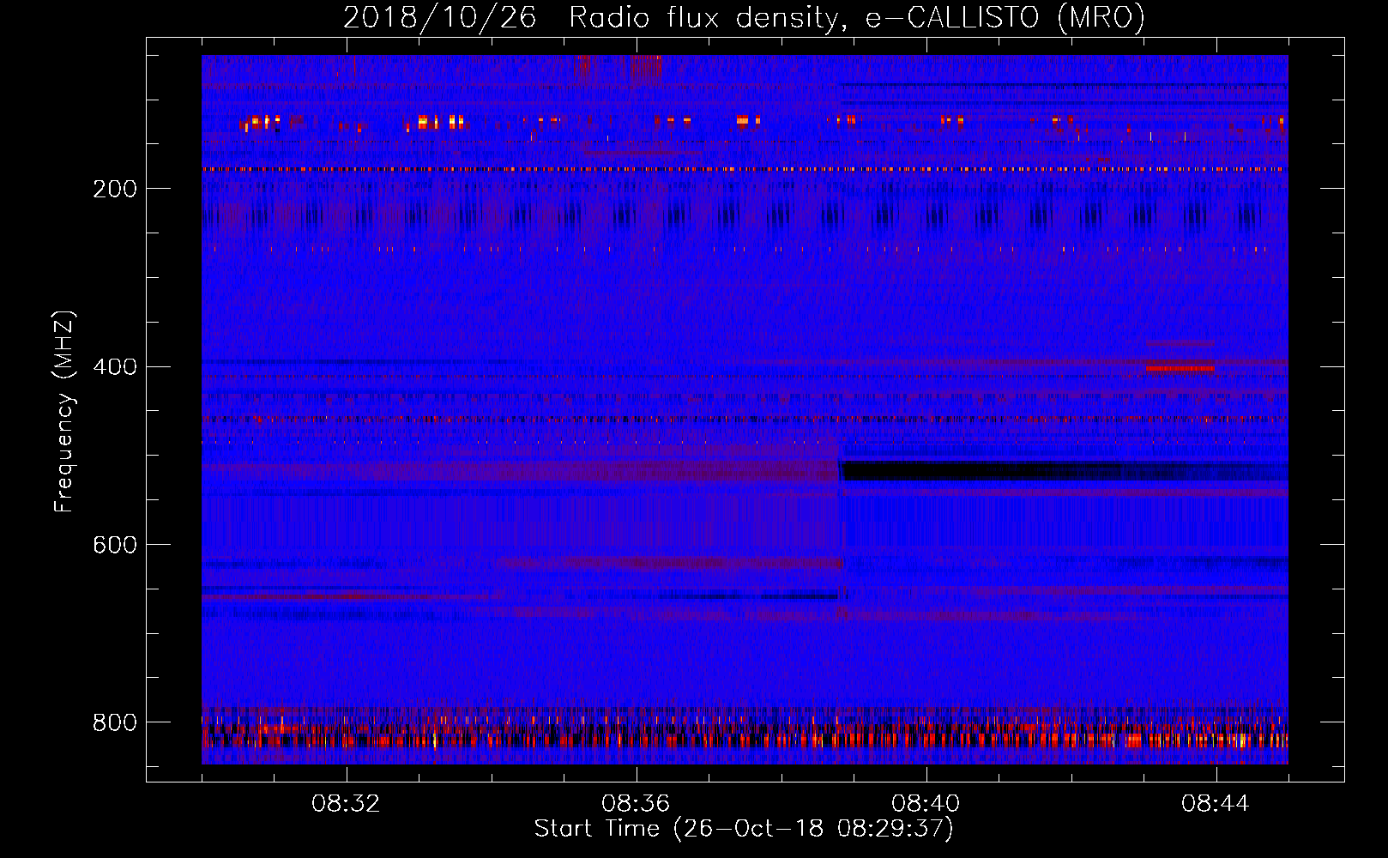Select the 'Frequency (MHZ)' y-axis label

[64, 411]
